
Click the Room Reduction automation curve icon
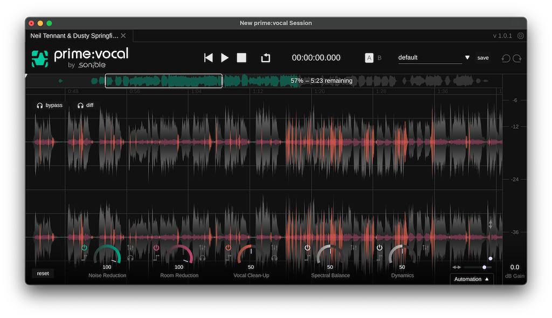tap(156, 258)
